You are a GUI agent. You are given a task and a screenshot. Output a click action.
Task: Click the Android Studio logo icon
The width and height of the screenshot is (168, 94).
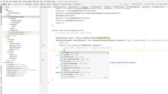(1, 2)
